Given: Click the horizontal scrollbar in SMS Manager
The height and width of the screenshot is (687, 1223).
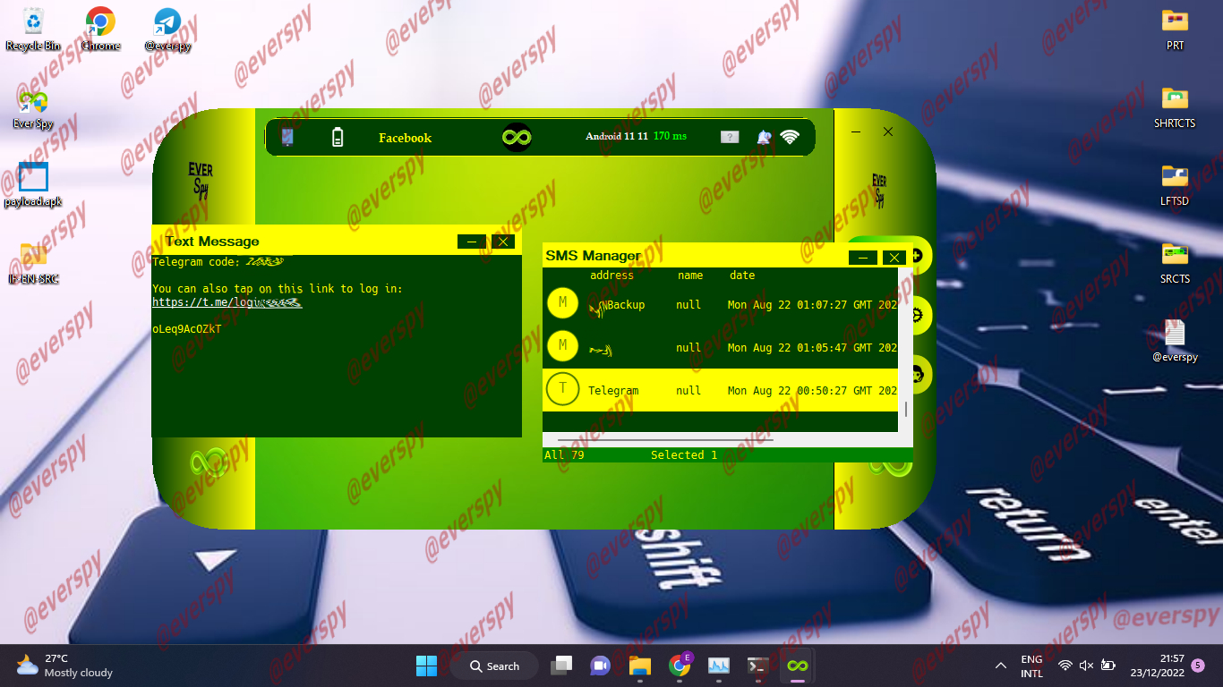Looking at the screenshot, I should 665,439.
